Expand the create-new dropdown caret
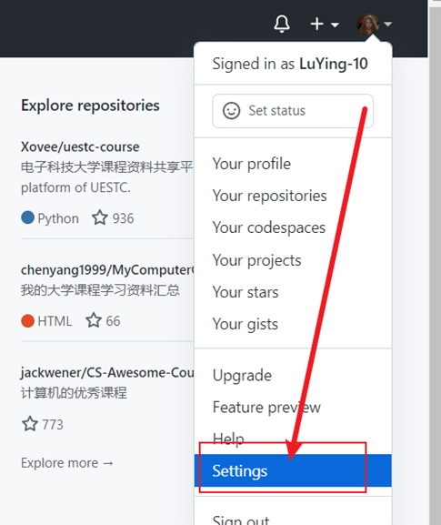This screenshot has height=525, width=441. tap(335, 25)
